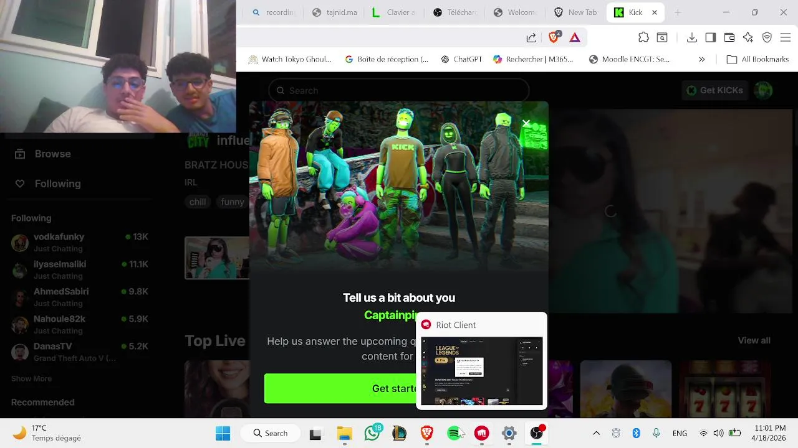This screenshot has height=448, width=798.
Task: Open Task View on taskbar
Action: [315, 433]
